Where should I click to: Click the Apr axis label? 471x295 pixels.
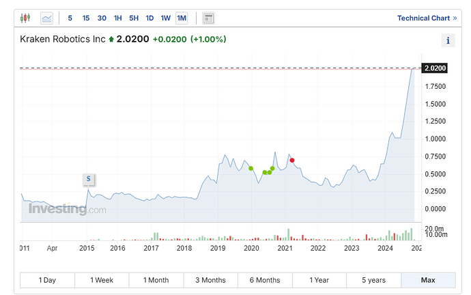tap(52, 249)
